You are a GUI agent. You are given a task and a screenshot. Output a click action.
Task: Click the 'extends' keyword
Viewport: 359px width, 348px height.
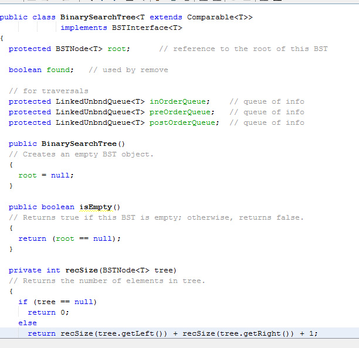click(x=166, y=18)
